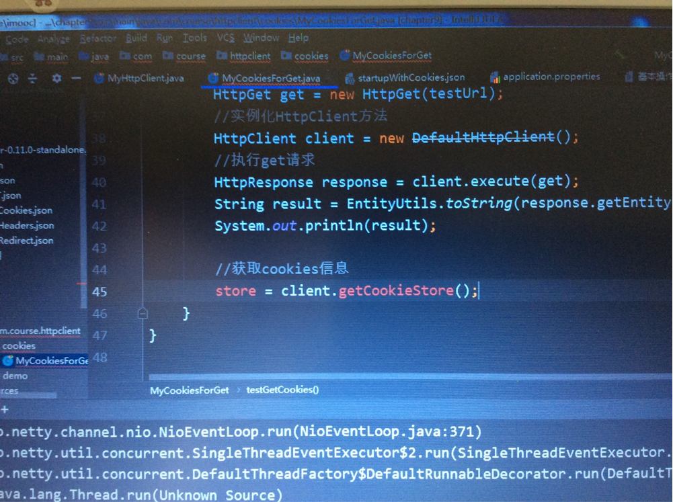Open the Tools menu
673x502 pixels.
[x=195, y=38]
